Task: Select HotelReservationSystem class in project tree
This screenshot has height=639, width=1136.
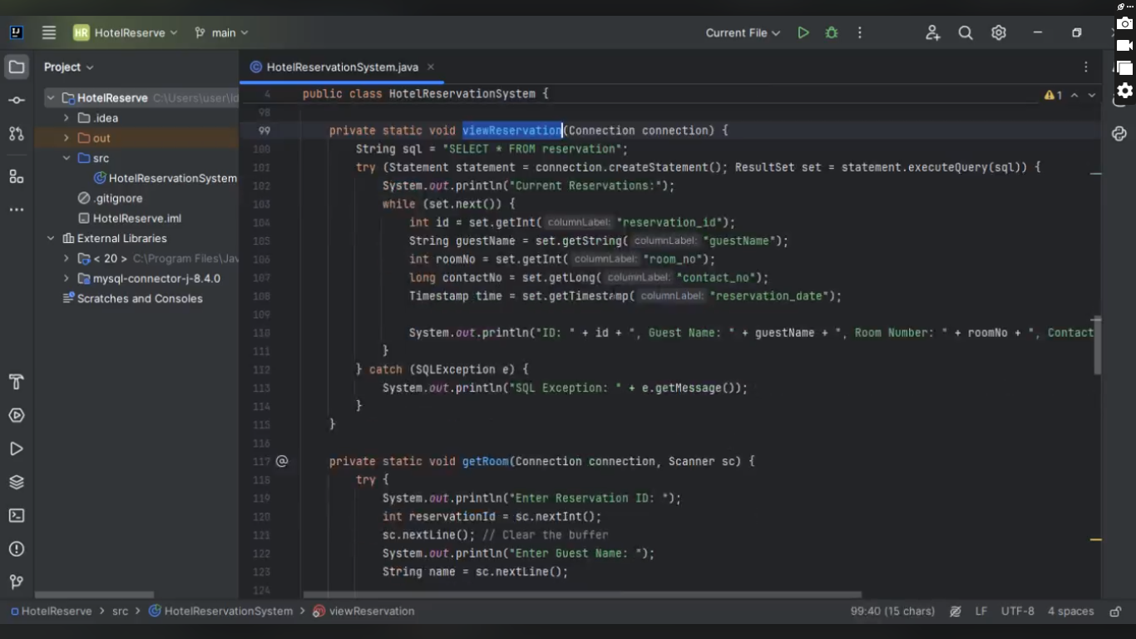Action: pos(165,178)
